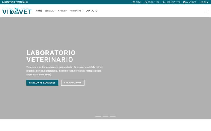Screen dimensions: 211x131
Task: Click the WhatsApp logo icon in top bar
Action: [184, 2]
